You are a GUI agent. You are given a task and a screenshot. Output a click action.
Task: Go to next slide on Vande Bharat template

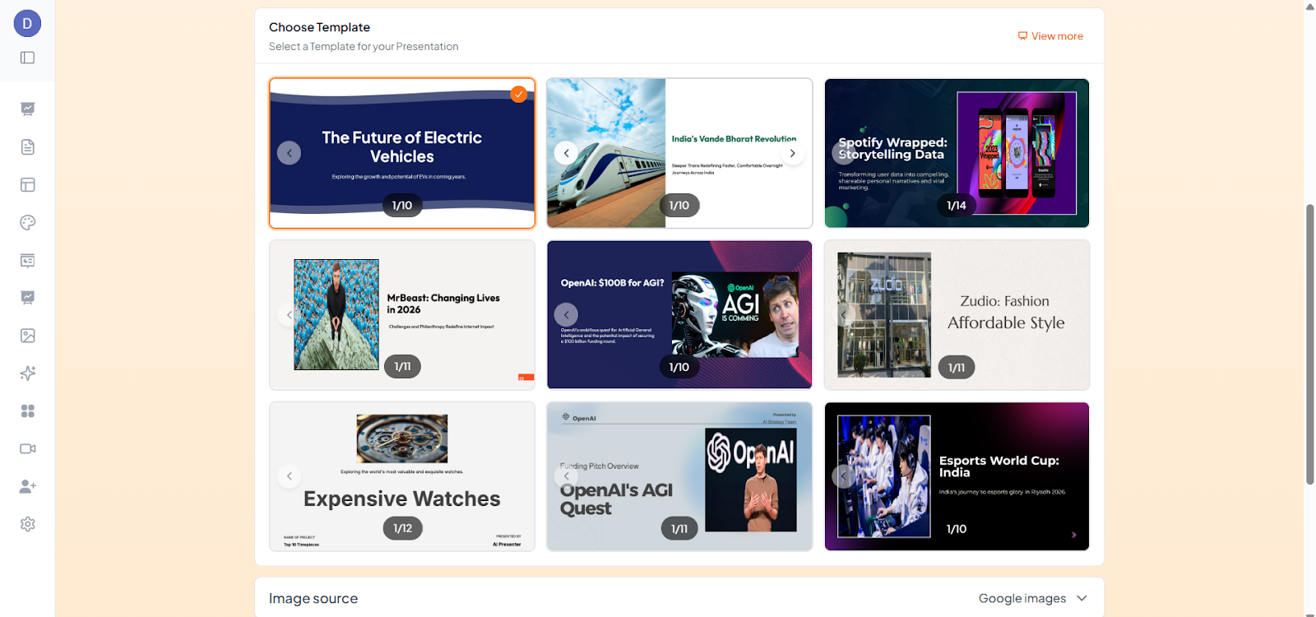coord(792,153)
